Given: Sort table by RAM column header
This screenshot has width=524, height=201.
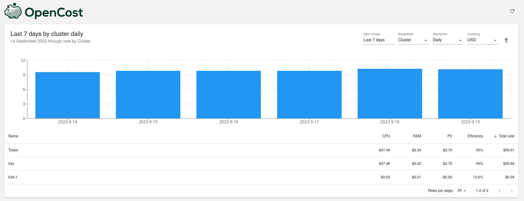Looking at the screenshot, I should click(417, 136).
